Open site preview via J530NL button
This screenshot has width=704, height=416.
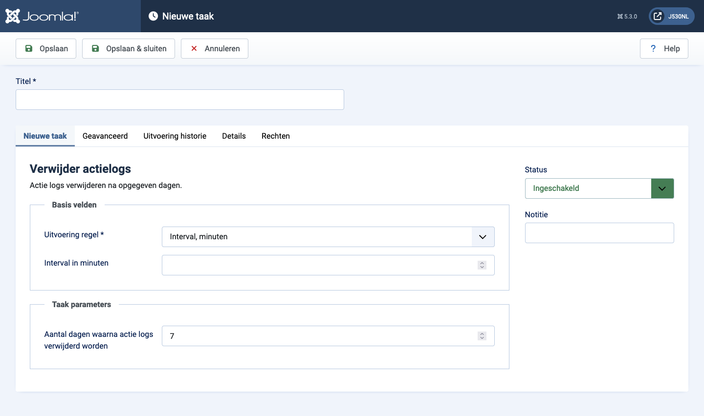click(x=672, y=16)
